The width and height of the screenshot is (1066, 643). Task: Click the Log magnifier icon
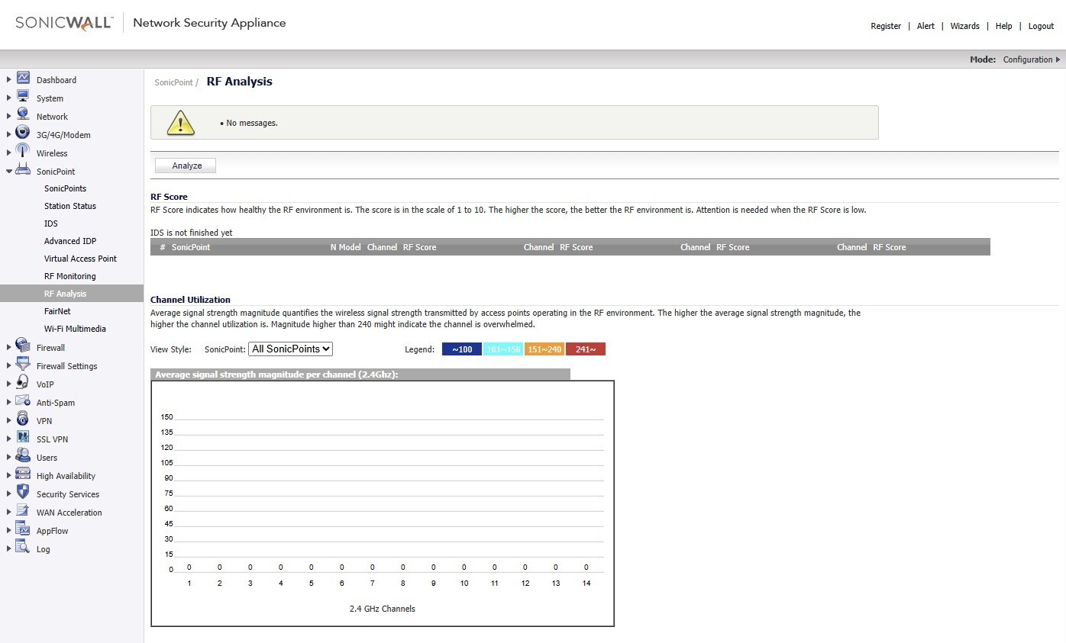23,548
